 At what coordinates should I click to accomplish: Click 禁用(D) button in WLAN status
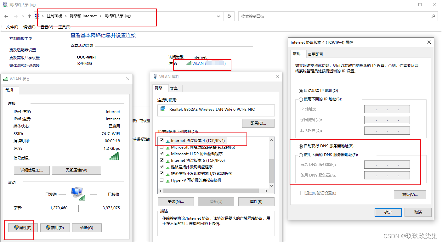pos(55,228)
